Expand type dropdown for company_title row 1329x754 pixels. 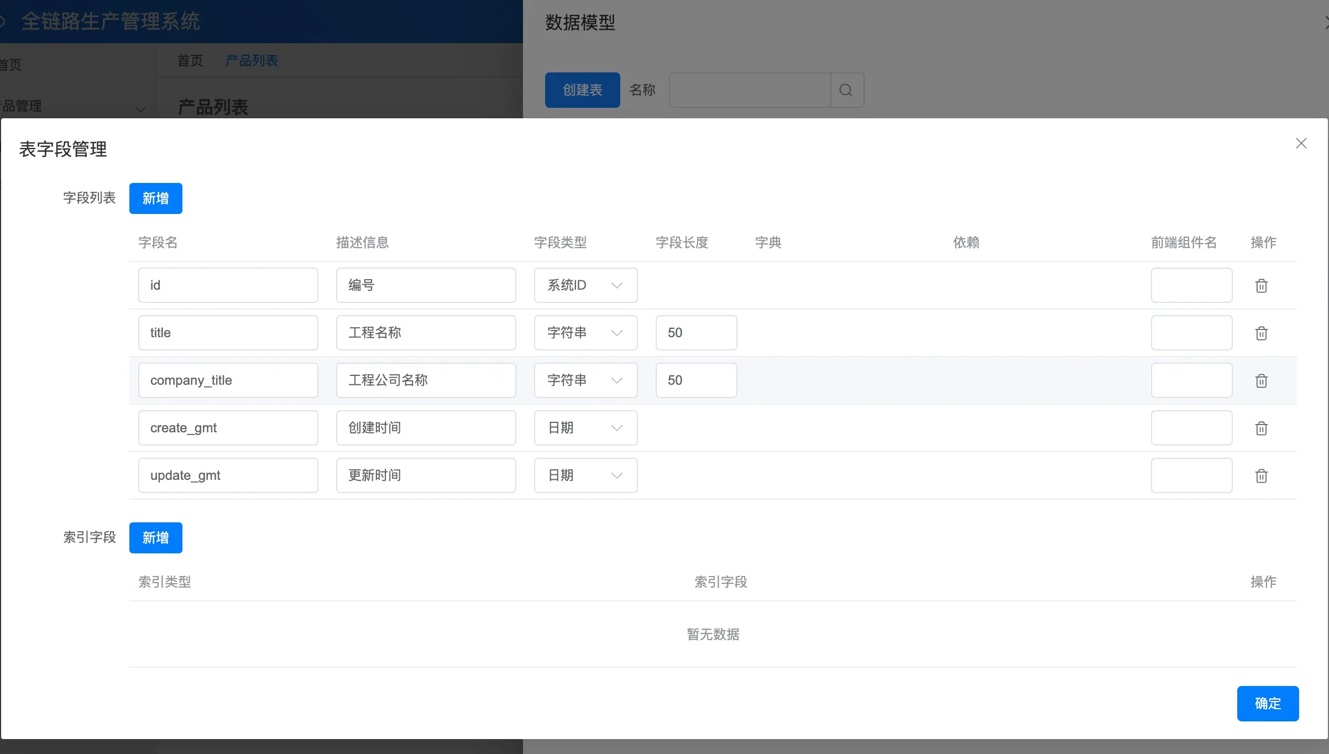pos(585,380)
